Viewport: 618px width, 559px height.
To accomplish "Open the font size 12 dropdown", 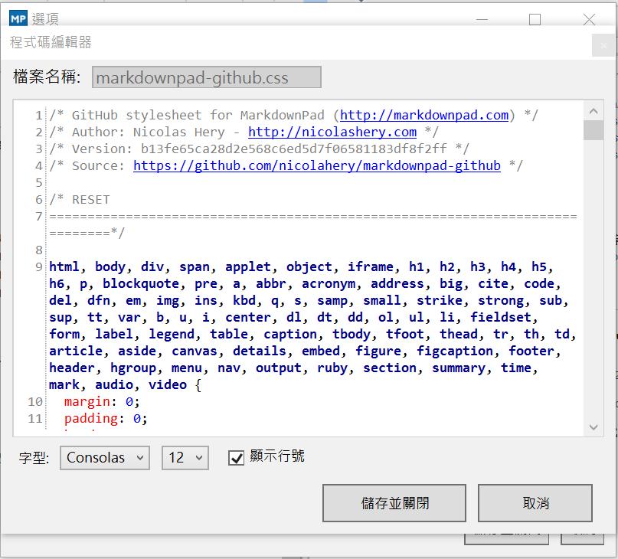I will coord(185,458).
